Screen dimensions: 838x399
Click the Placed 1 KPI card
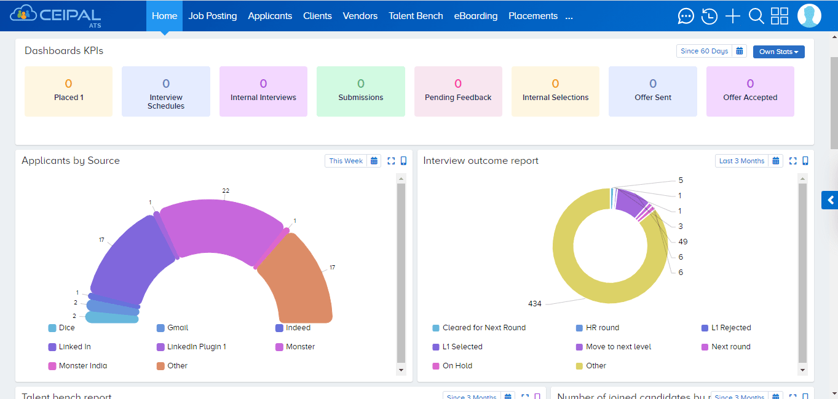pos(68,91)
